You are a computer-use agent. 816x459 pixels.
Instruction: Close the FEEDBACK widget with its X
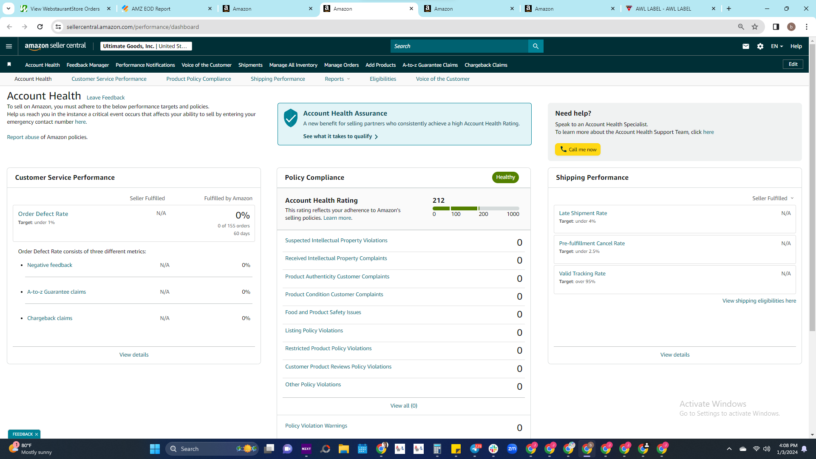(37, 434)
